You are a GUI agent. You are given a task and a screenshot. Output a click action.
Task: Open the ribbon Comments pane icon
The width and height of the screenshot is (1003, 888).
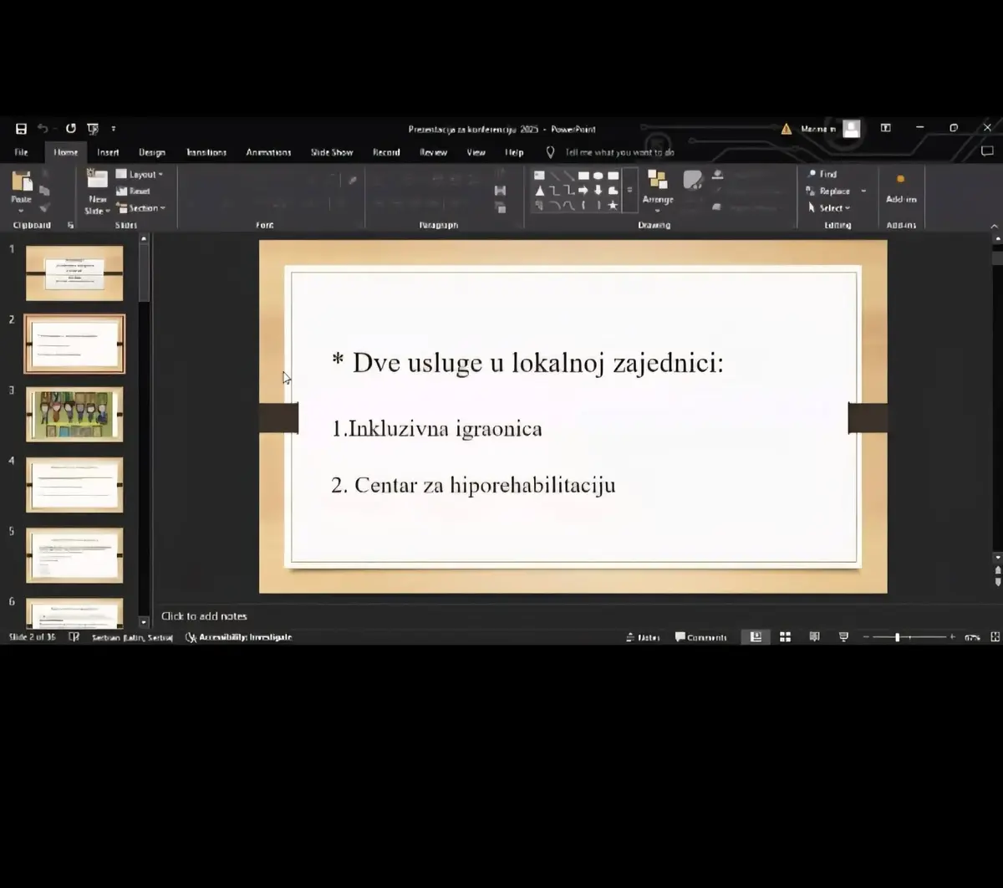(x=987, y=152)
